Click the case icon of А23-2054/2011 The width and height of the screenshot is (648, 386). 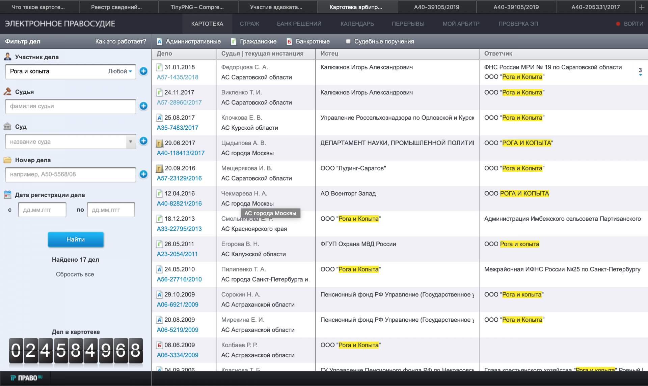(160, 244)
